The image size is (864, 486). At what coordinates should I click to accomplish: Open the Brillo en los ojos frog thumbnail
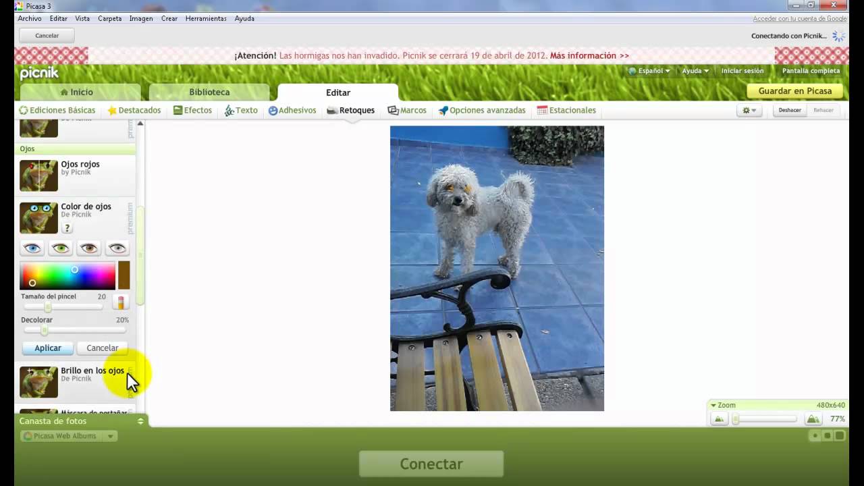click(38, 382)
